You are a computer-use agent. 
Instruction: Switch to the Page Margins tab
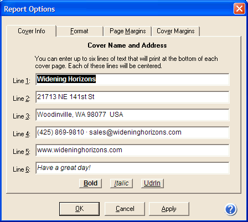pos(128,31)
